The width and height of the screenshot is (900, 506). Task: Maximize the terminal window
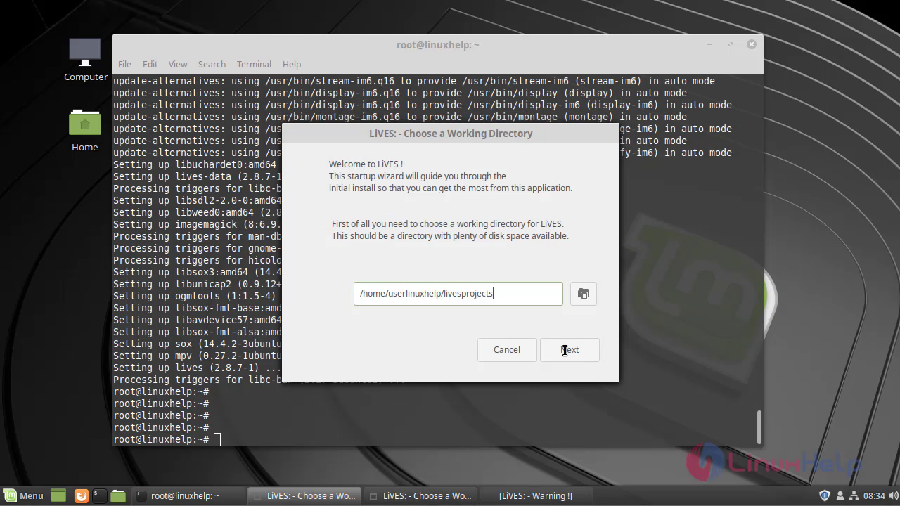(731, 44)
